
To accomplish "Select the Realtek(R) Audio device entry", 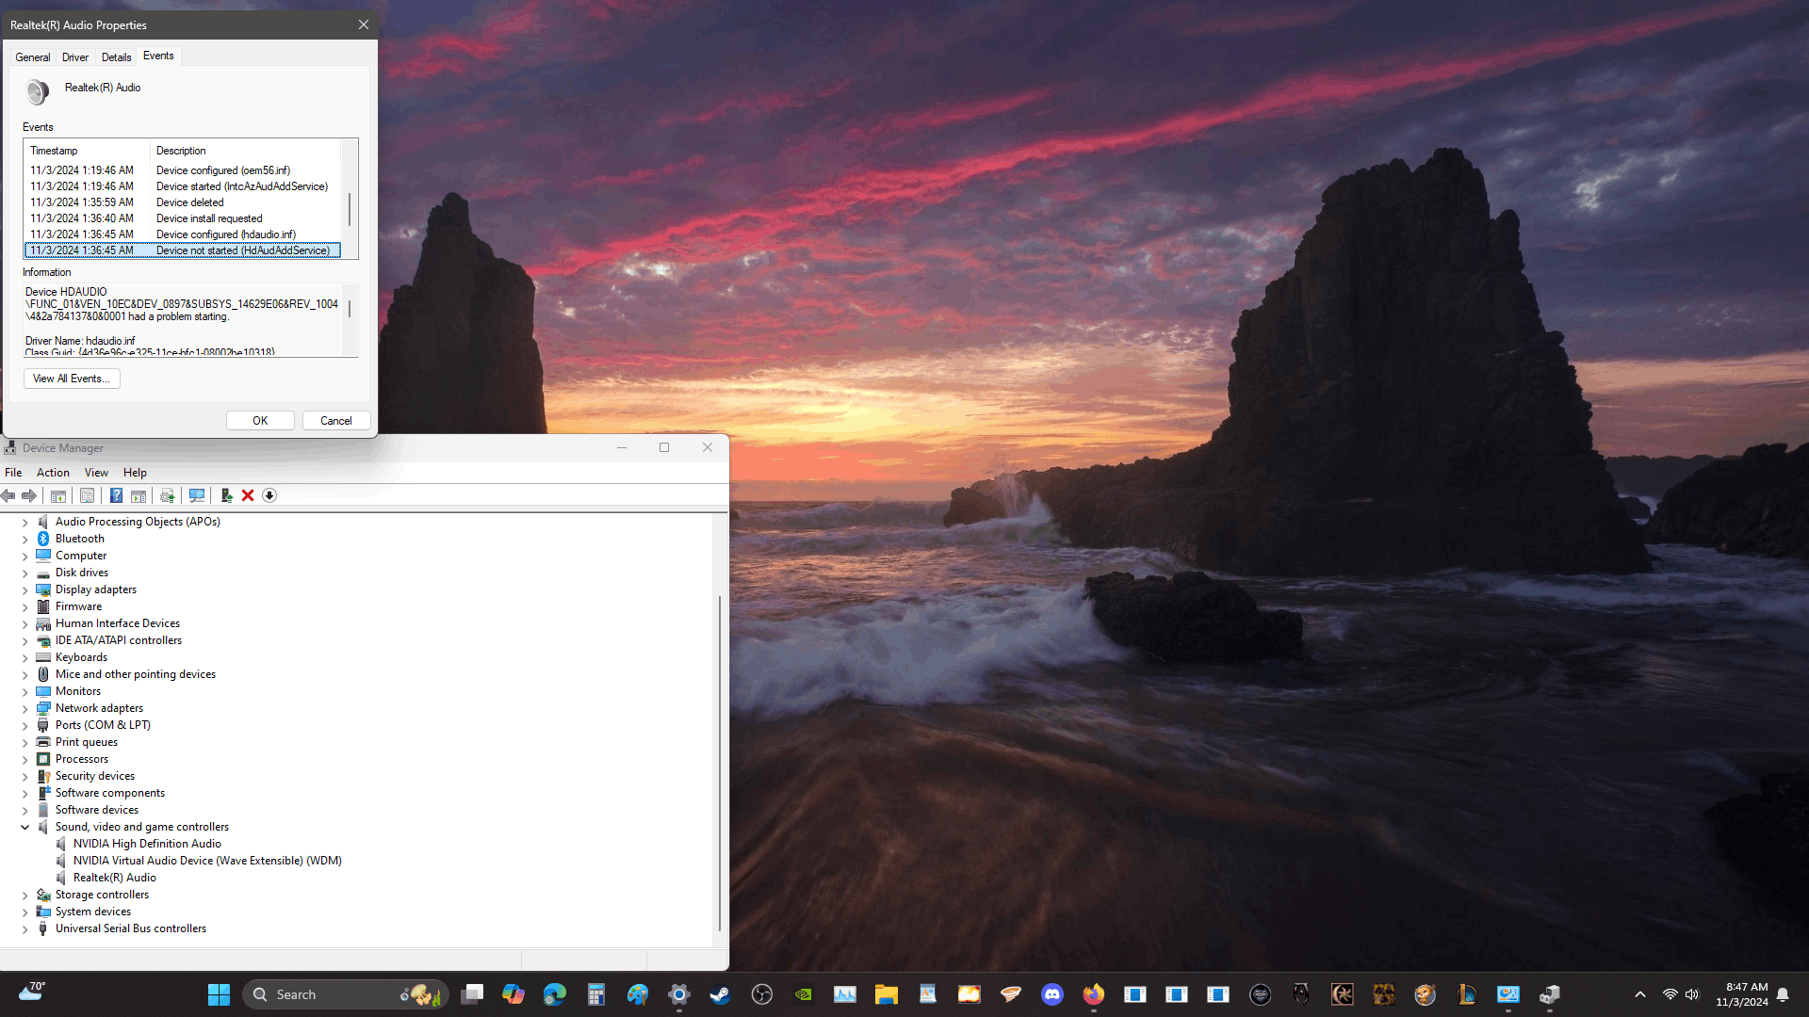I will pyautogui.click(x=115, y=878).
